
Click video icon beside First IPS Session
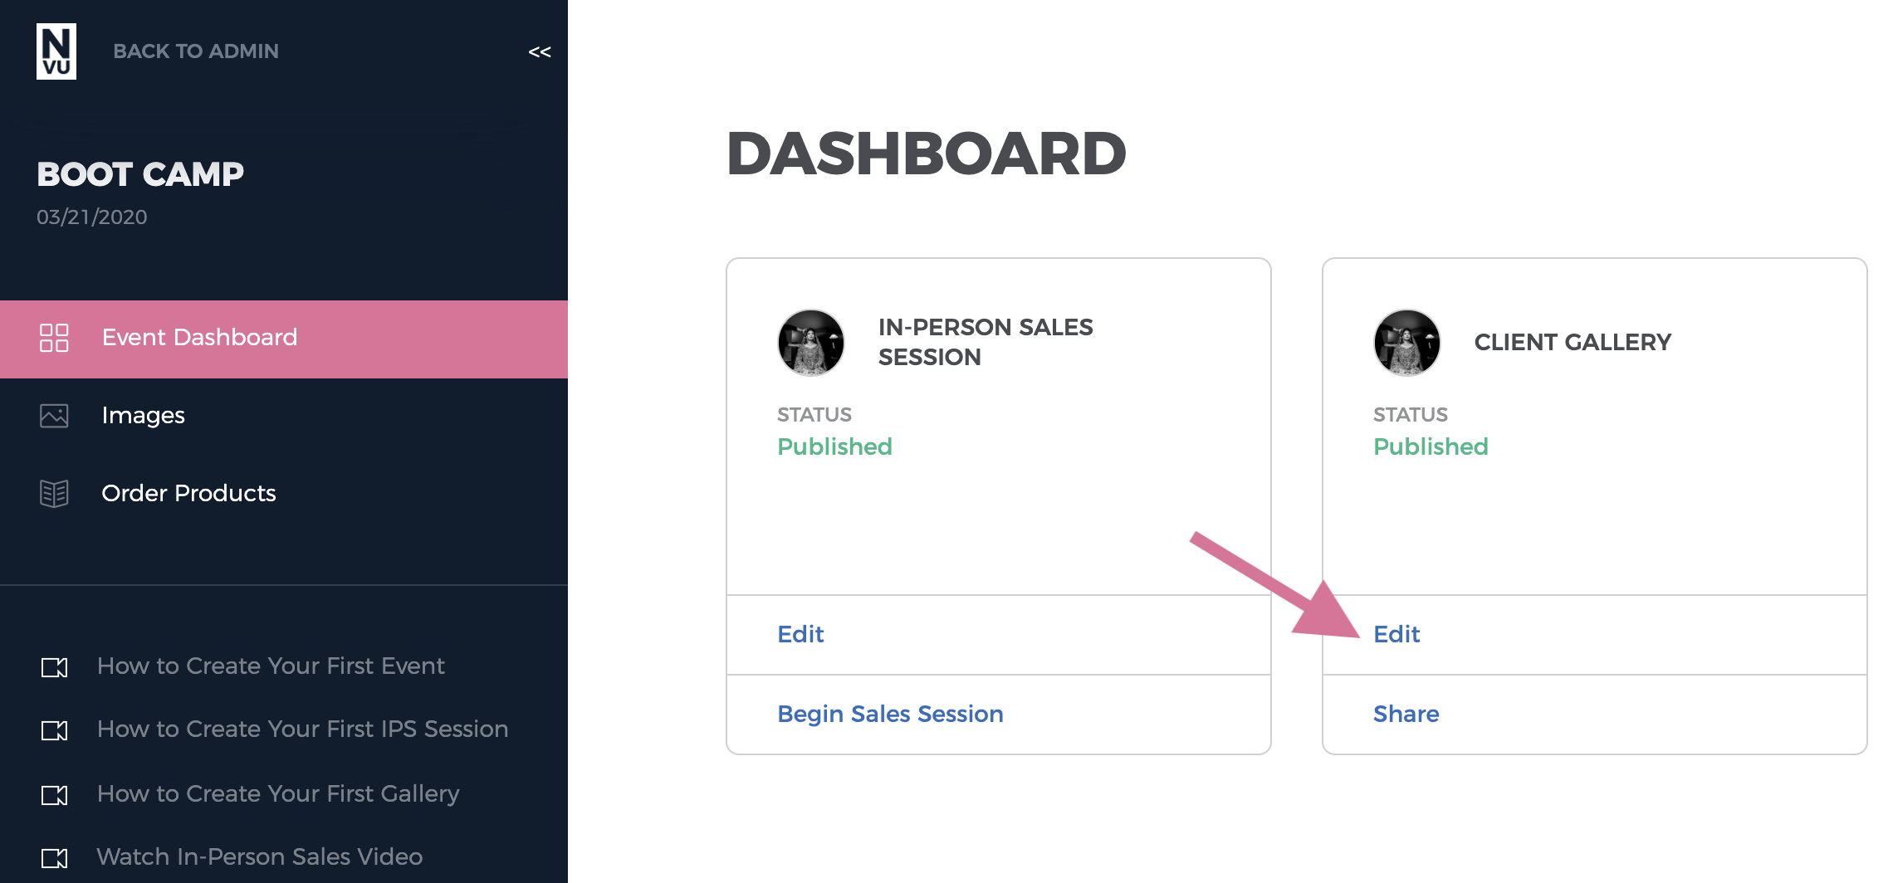click(x=54, y=730)
